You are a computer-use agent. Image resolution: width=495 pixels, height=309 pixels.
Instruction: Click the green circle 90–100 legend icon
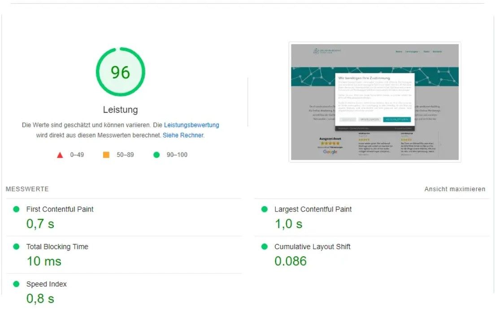(156, 155)
